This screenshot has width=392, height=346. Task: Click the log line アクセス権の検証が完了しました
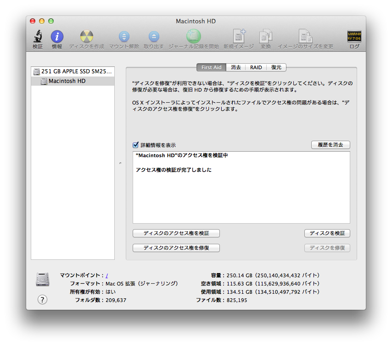174,170
